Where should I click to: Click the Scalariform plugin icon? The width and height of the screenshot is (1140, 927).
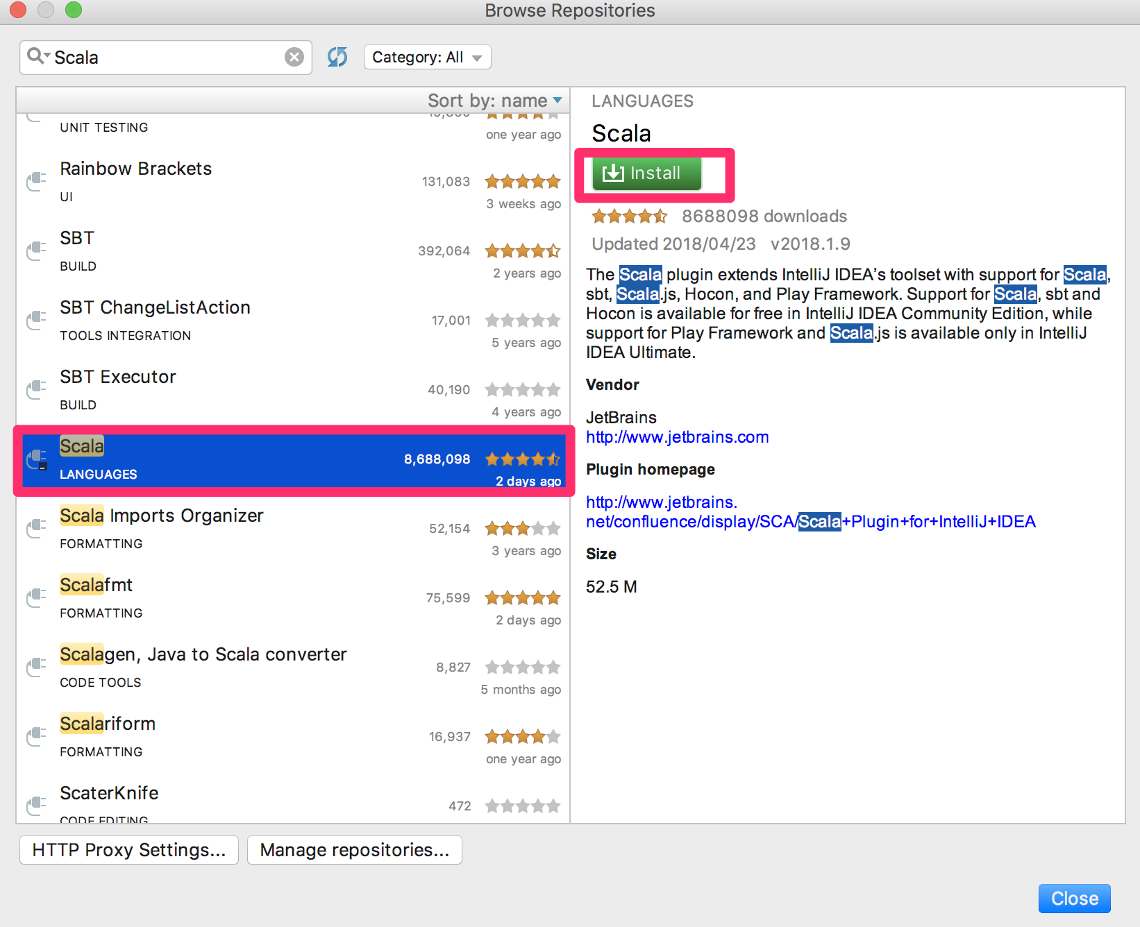tap(35, 737)
